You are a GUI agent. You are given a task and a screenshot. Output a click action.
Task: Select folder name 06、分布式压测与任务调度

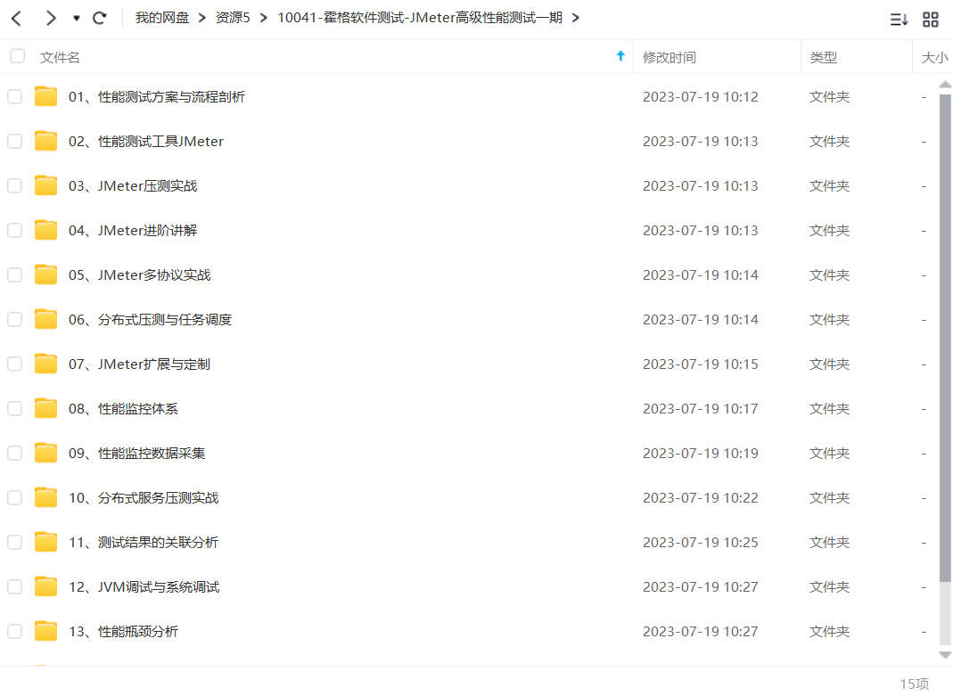150,319
